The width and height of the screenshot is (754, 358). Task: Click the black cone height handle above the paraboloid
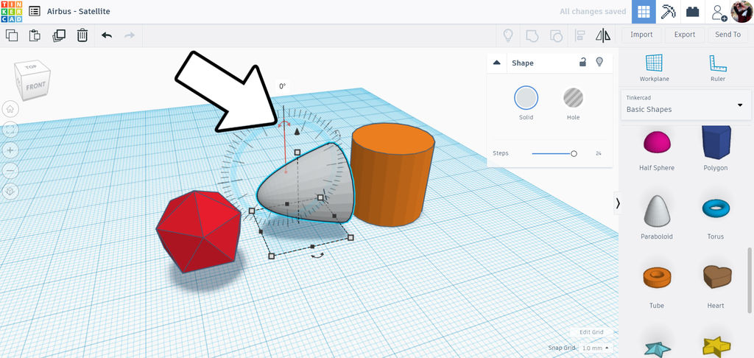click(297, 131)
